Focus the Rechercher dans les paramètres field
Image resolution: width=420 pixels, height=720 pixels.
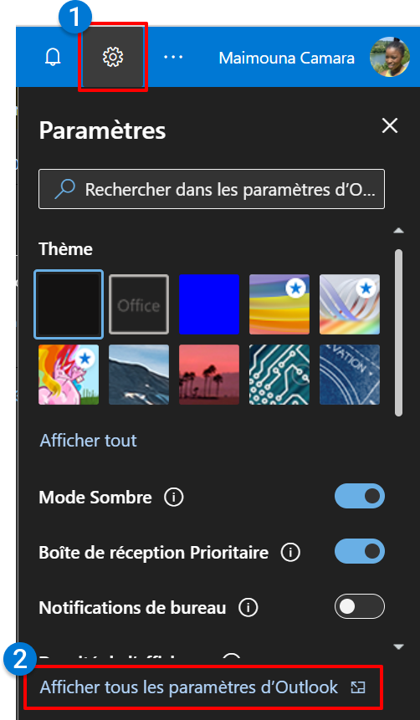pyautogui.click(x=212, y=189)
